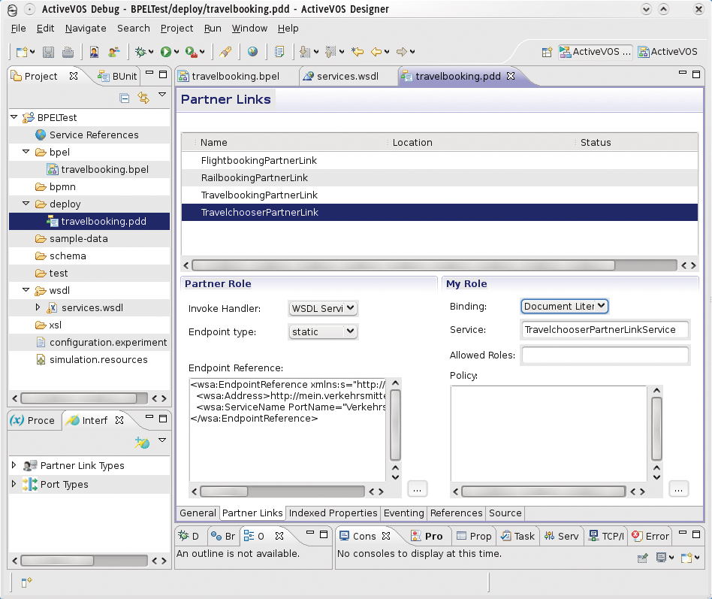Click the Open Console icon
This screenshot has height=599, width=712.
(x=686, y=557)
